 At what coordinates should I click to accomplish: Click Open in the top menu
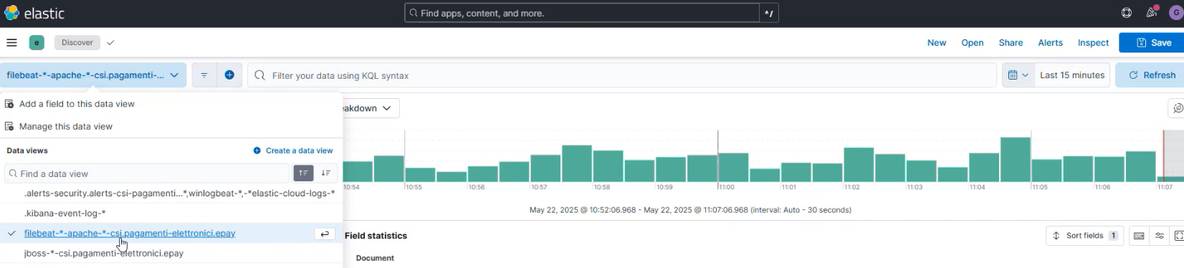973,43
